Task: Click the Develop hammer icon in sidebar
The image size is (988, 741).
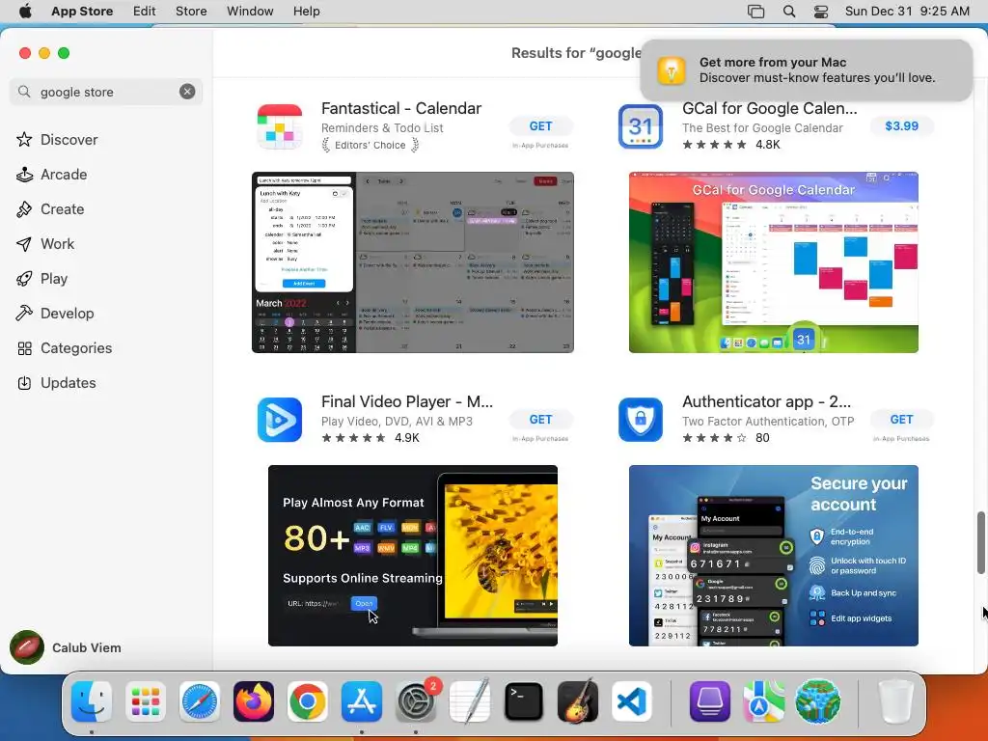Action: click(x=24, y=314)
